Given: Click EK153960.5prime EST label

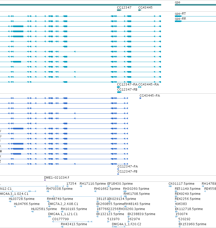Looking at the screenshot, I should pyautogui.click(x=192, y=224).
